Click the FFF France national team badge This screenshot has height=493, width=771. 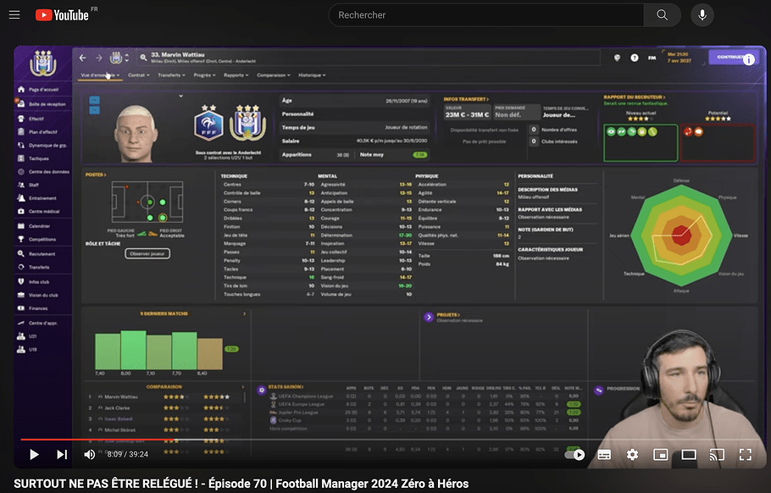pyautogui.click(x=208, y=125)
